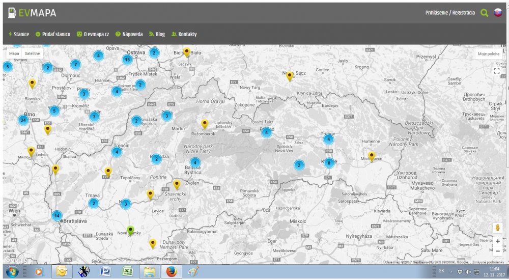Open cluster of 2 stations near Trnava
The width and height of the screenshot is (509, 280).
[94, 203]
